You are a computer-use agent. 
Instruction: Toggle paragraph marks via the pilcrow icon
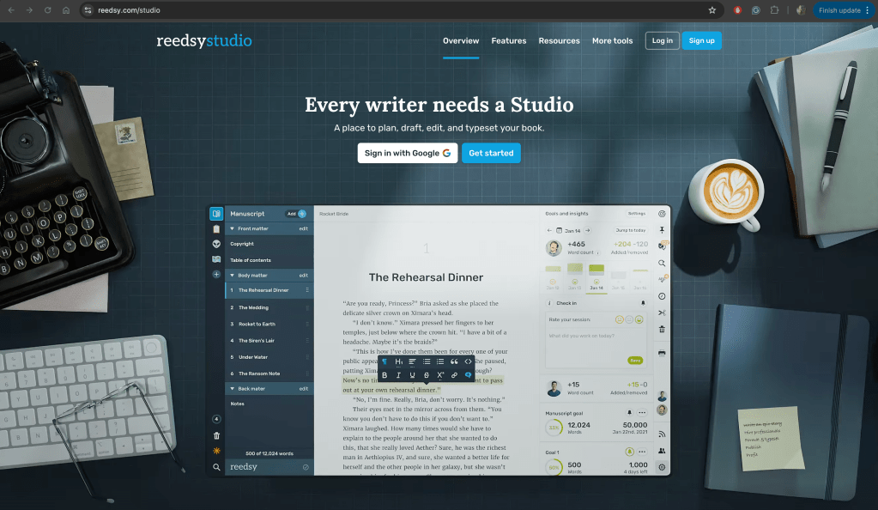coord(385,361)
